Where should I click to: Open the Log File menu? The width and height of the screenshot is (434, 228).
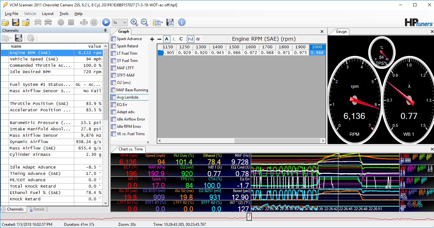point(12,14)
